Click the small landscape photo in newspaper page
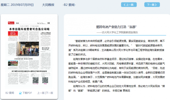The image size is (170, 100). [13, 63]
